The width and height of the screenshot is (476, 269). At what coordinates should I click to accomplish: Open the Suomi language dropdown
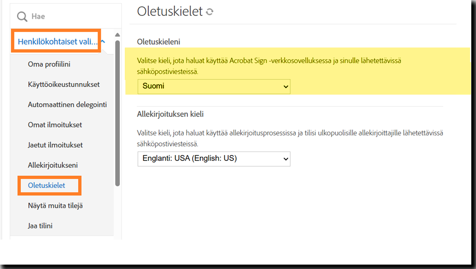214,86
